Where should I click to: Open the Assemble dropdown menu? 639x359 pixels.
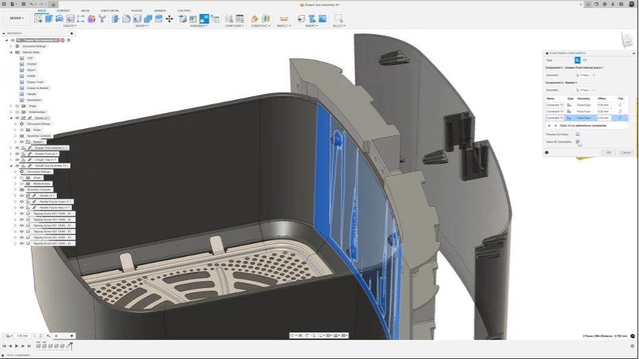tap(198, 26)
